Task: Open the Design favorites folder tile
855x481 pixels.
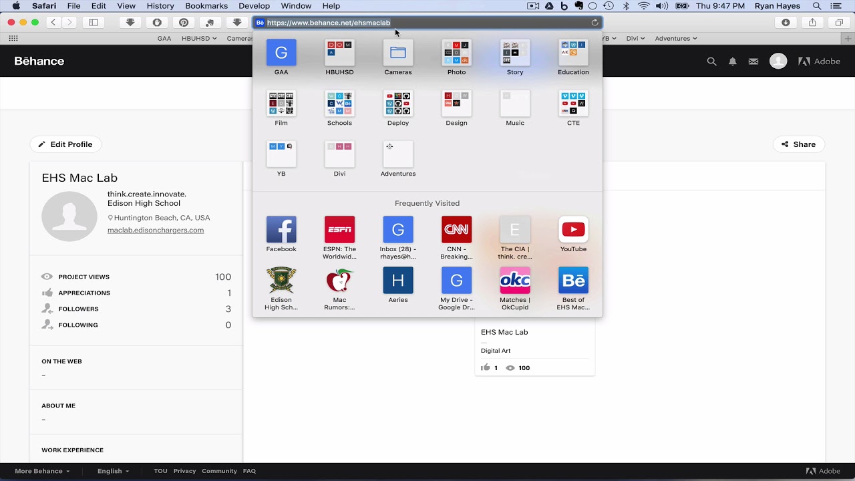Action: 456,104
